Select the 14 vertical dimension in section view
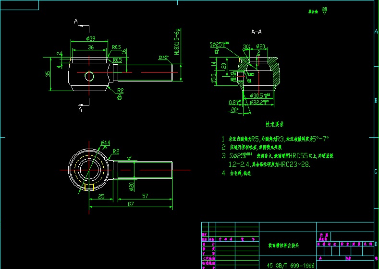Screen dimensions: 379x269 click(x=214, y=64)
